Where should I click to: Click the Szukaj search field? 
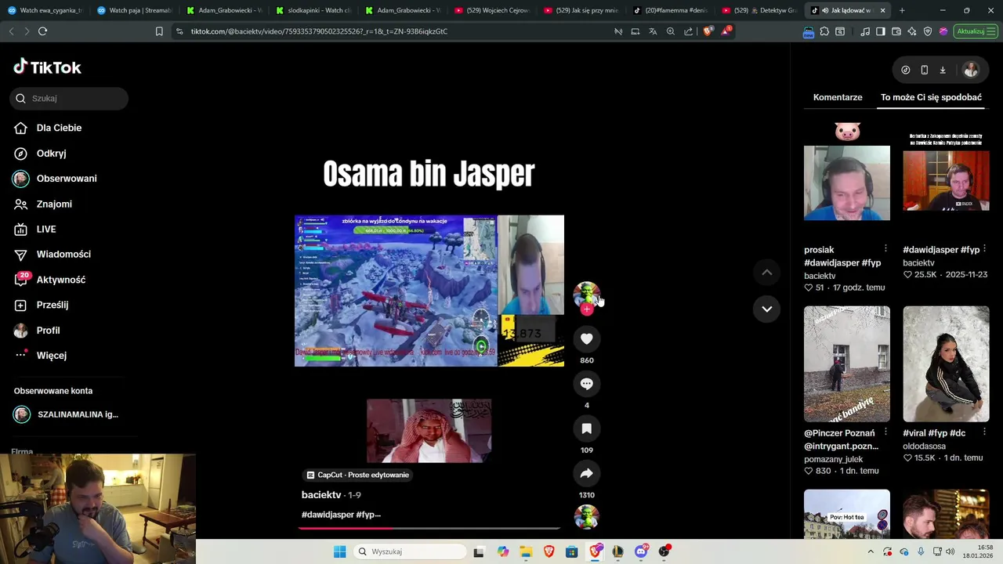69,99
